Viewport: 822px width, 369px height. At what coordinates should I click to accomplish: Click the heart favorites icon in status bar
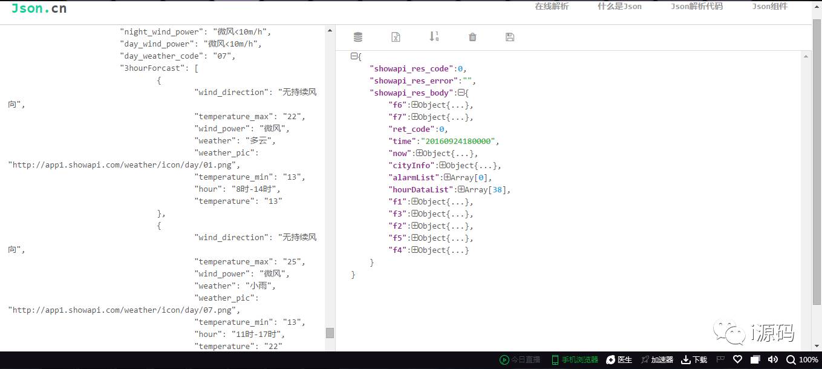click(737, 359)
